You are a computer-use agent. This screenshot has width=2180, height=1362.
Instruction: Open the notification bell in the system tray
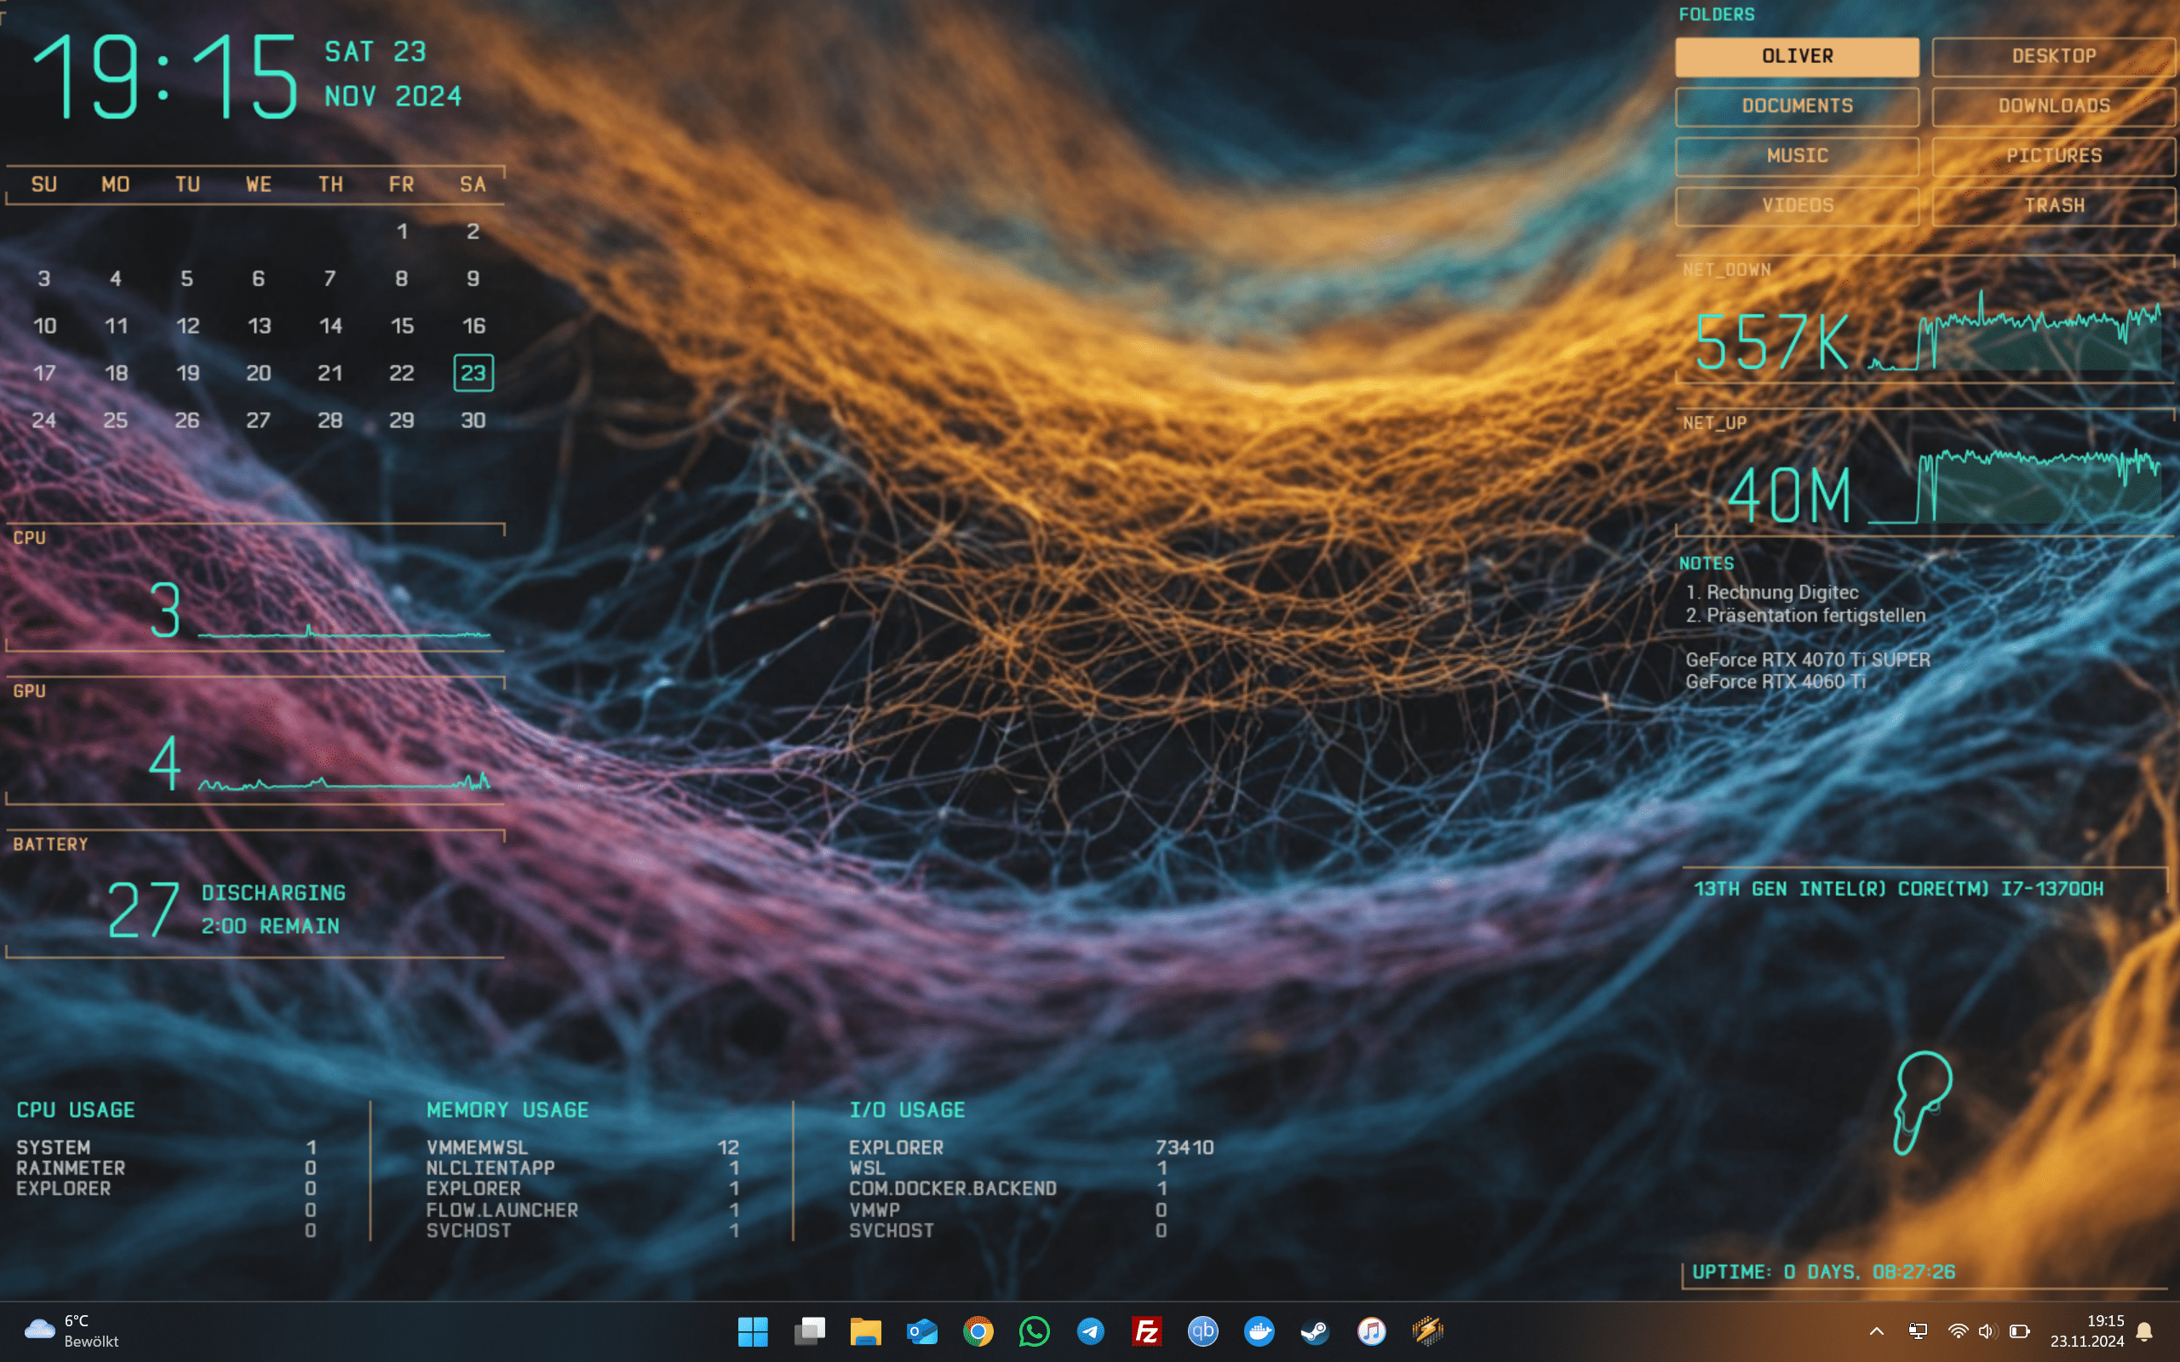[x=2145, y=1331]
